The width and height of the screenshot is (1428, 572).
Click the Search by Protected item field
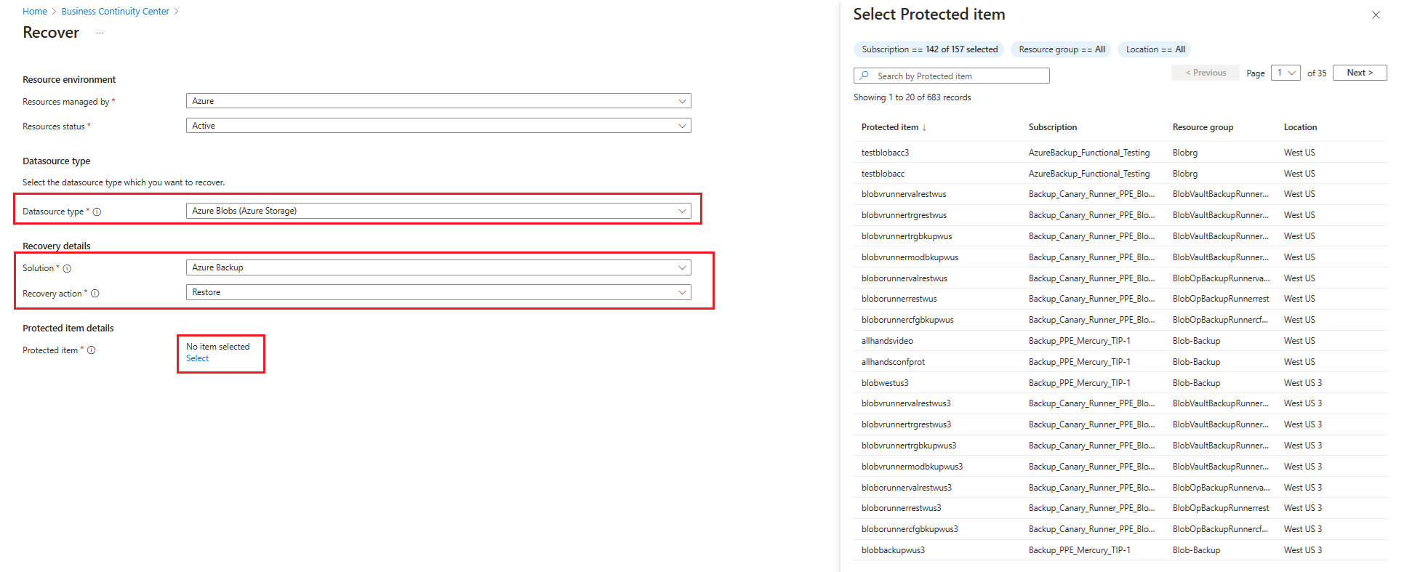coord(952,76)
